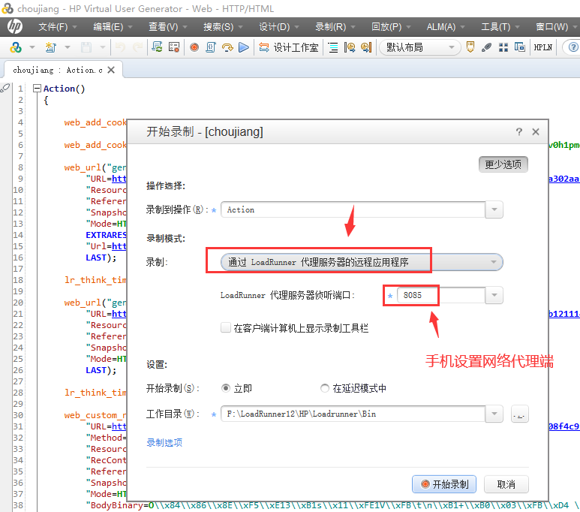580x512 pixels.
Task: Click the VuGen logo icon in toolbar
Action: (16, 47)
